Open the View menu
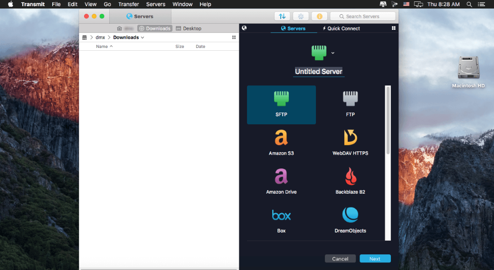The width and height of the screenshot is (494, 270). point(90,4)
